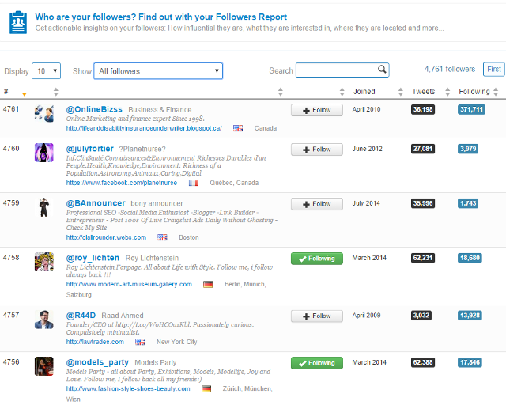The width and height of the screenshot is (506, 405).
Task: Click the 13,928 following badge
Action: click(470, 316)
